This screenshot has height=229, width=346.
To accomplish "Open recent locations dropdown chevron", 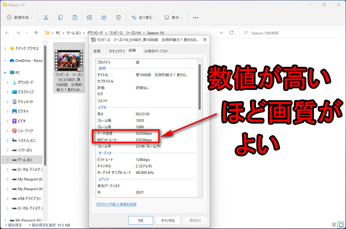I will coord(27,33).
